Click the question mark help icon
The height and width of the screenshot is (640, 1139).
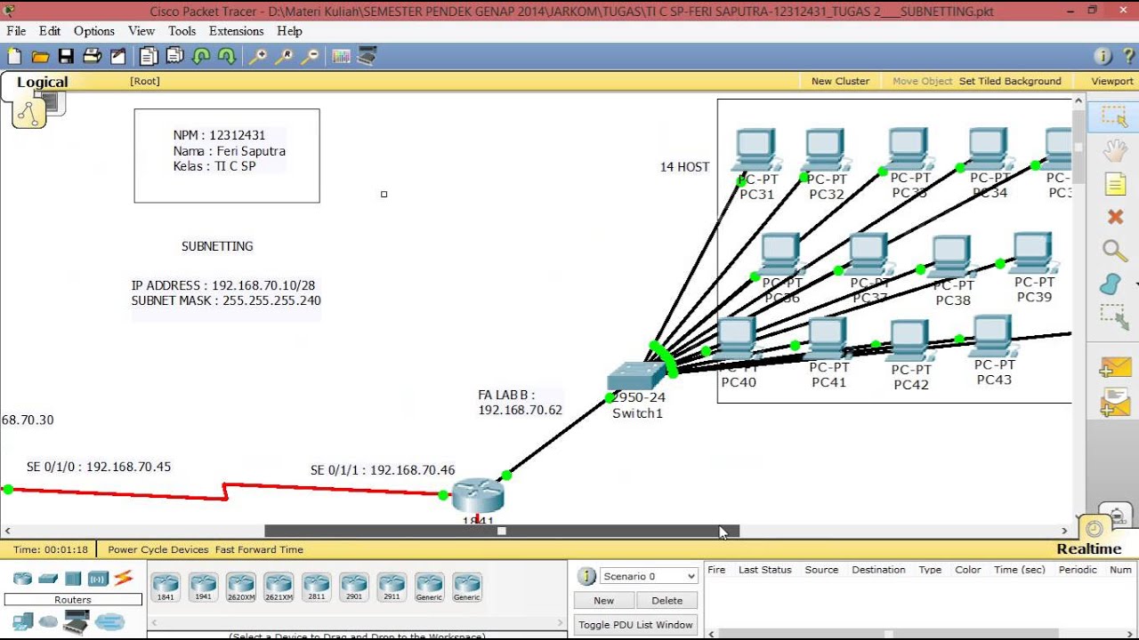[x=1128, y=56]
